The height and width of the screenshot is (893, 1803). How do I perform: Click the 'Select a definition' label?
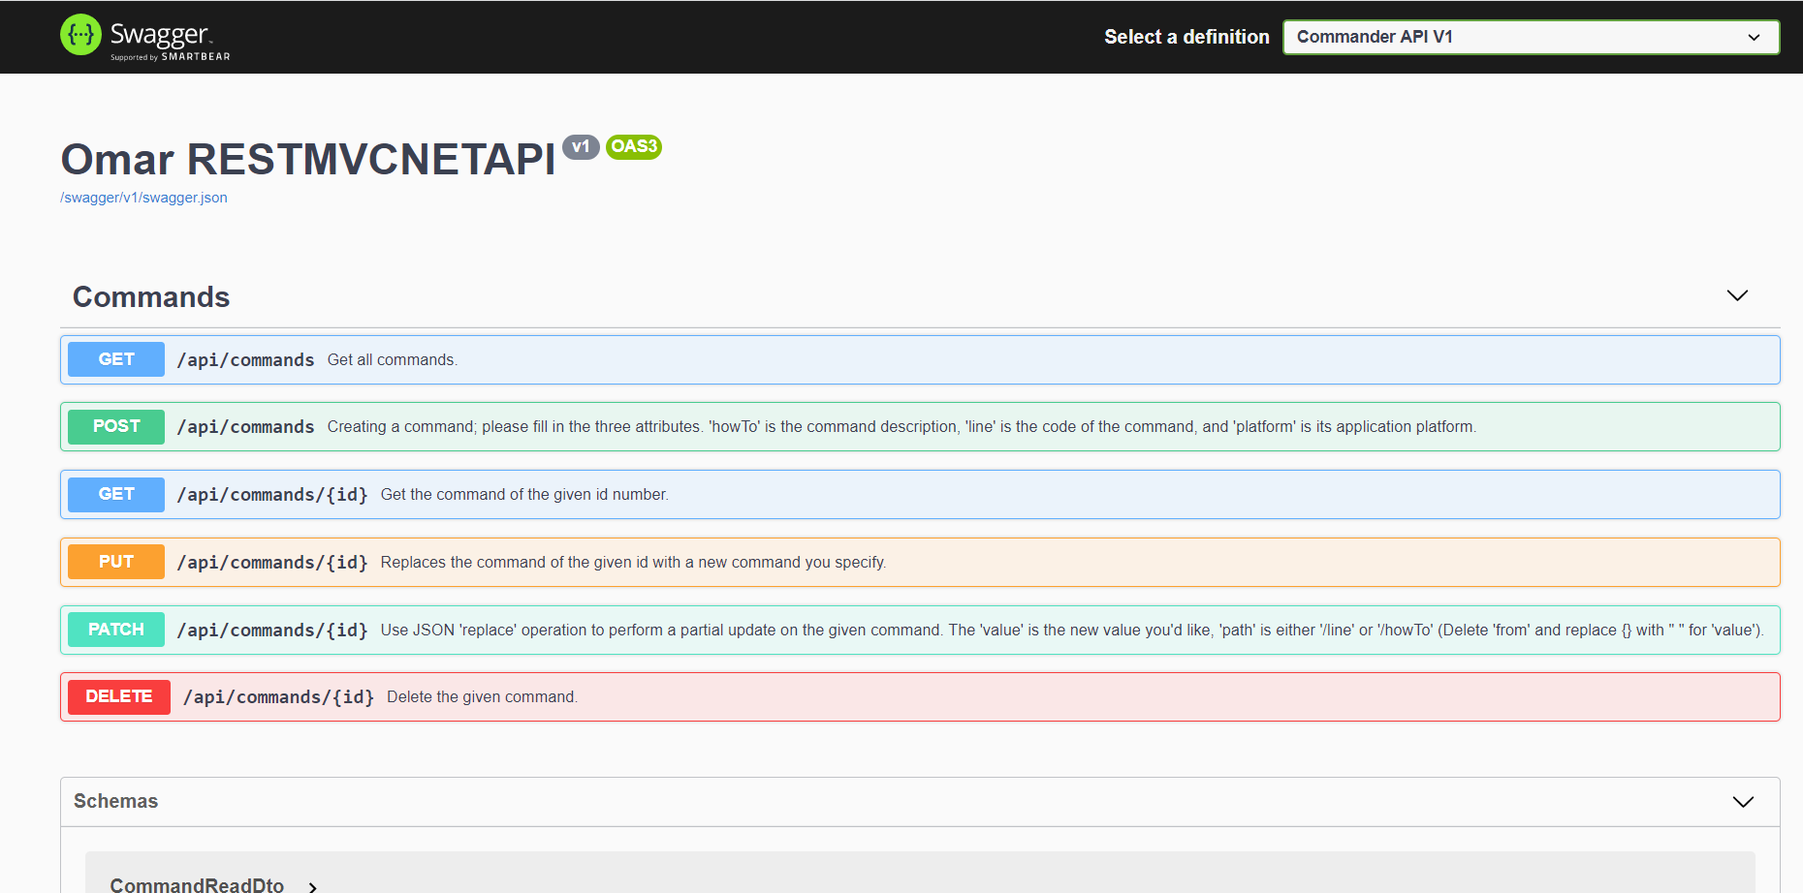tap(1186, 37)
